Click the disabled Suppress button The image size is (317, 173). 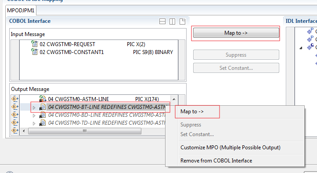coord(236,55)
